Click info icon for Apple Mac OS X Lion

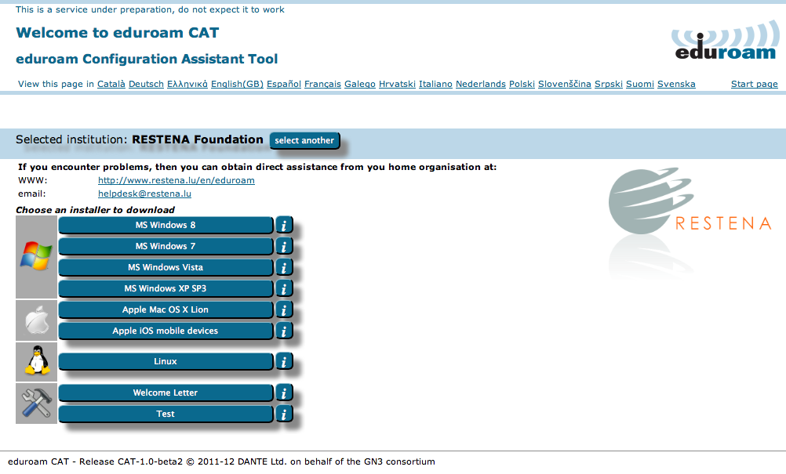283,310
